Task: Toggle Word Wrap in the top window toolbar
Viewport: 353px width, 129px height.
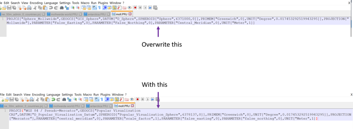Action: (x=94, y=8)
